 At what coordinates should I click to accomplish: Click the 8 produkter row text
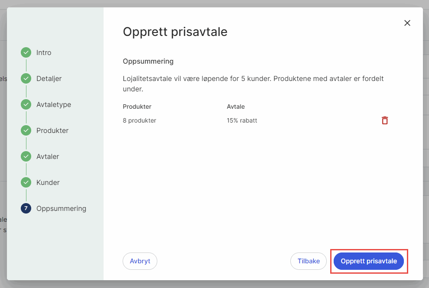click(140, 120)
